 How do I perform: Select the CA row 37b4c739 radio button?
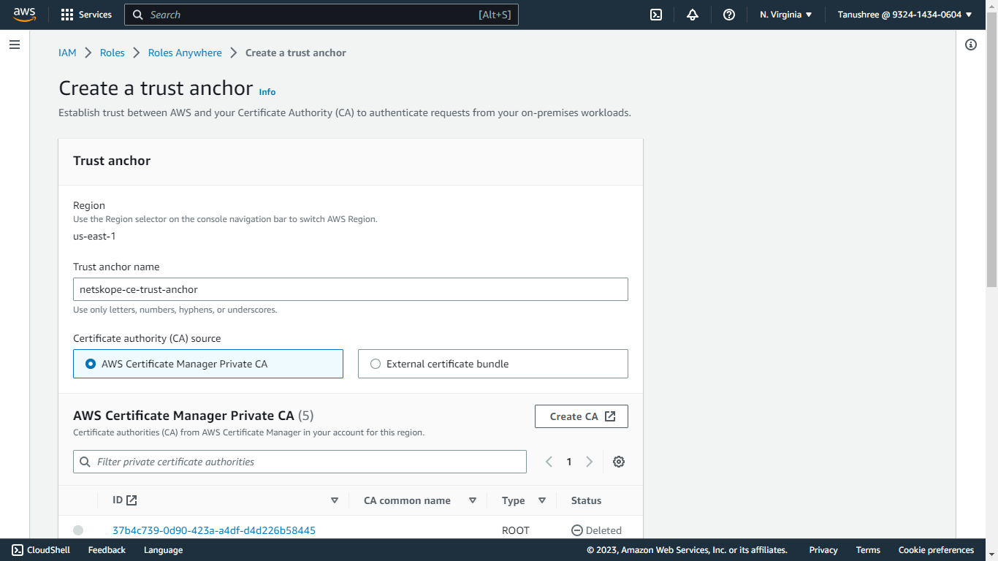pos(78,530)
